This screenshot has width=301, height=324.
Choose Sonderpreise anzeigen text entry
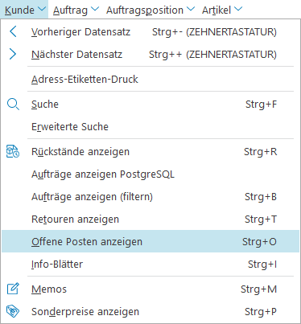(x=85, y=312)
